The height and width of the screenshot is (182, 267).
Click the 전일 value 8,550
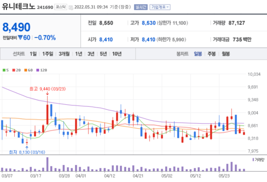106,23
